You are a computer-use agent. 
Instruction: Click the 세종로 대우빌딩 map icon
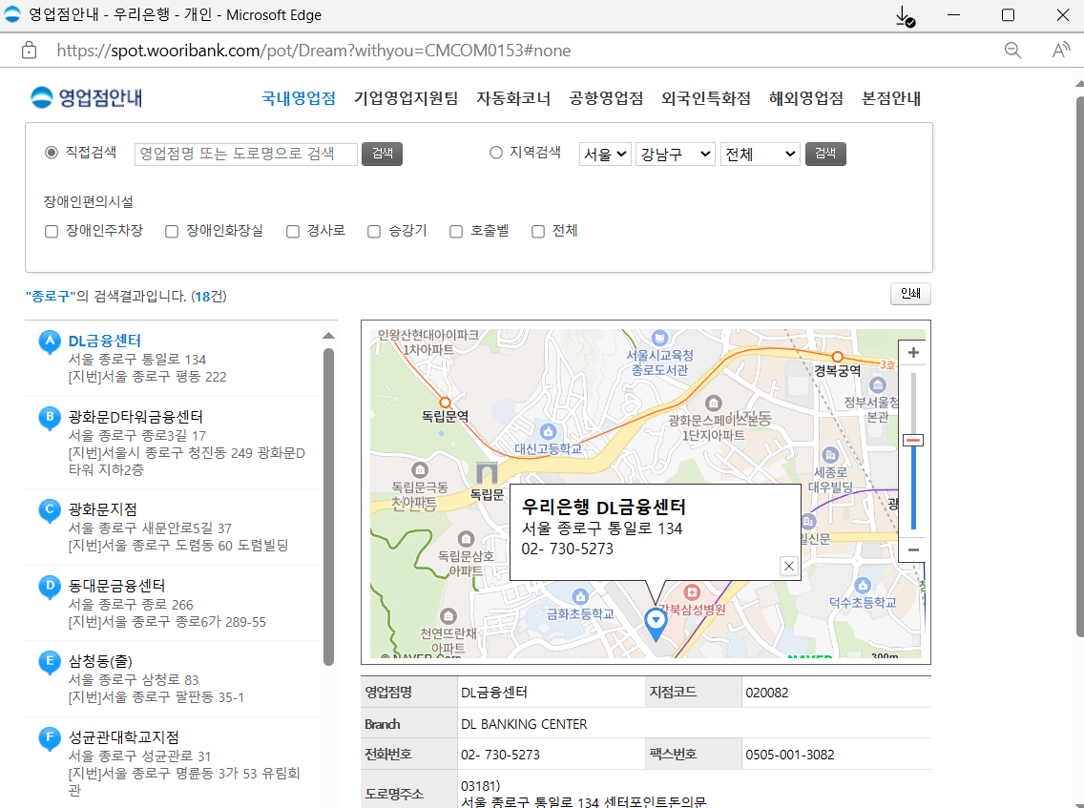pos(830,455)
